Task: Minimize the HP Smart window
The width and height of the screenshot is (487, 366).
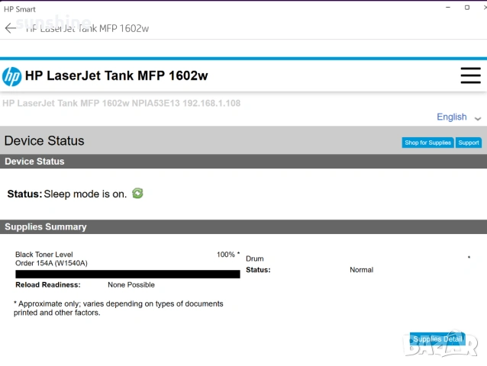Action: (447, 8)
